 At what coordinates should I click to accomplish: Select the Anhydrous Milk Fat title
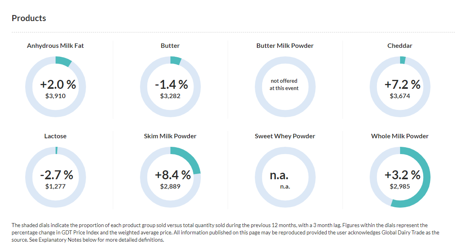[x=55, y=46]
